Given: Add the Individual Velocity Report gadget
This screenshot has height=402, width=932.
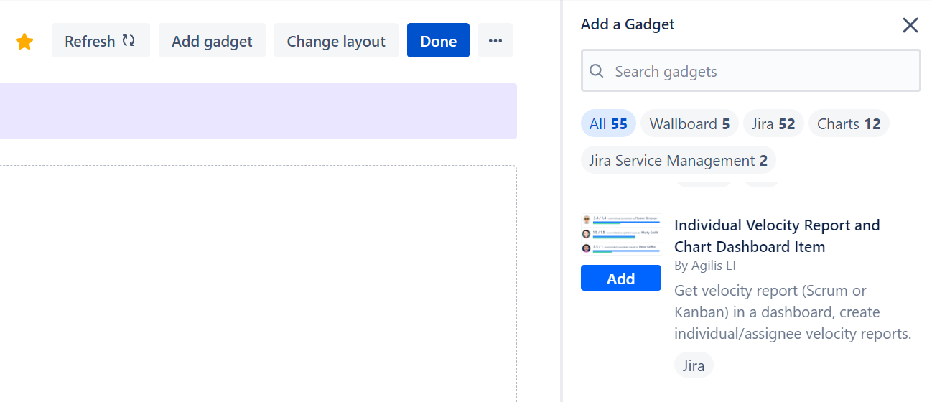Looking at the screenshot, I should (x=620, y=279).
